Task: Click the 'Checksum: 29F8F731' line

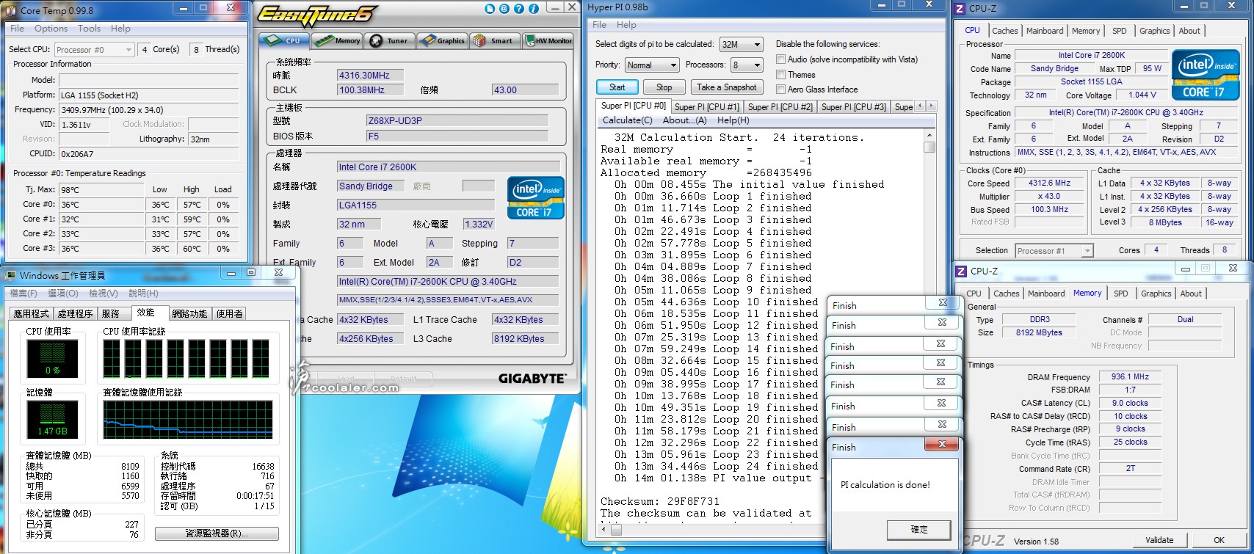Action: [660, 501]
